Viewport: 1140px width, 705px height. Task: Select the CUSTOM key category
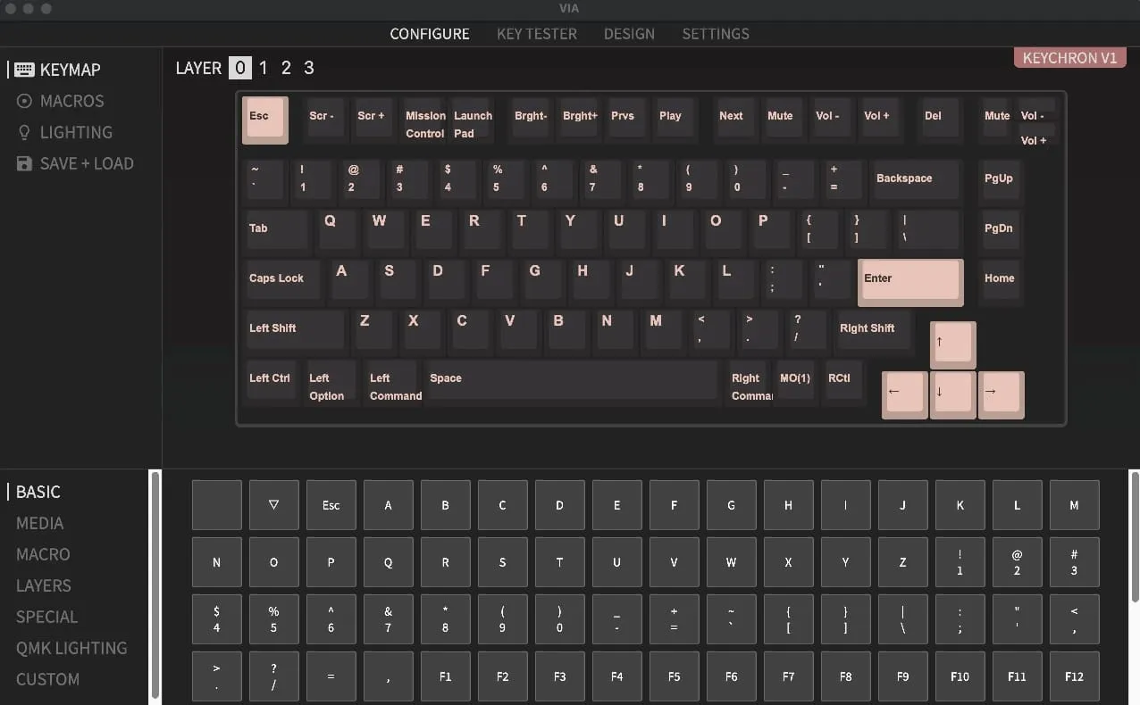pyautogui.click(x=46, y=679)
